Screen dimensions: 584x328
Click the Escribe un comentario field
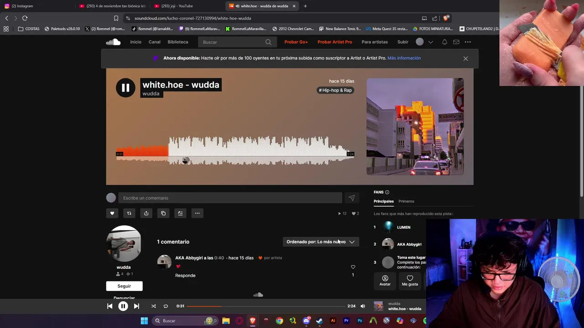pos(230,198)
